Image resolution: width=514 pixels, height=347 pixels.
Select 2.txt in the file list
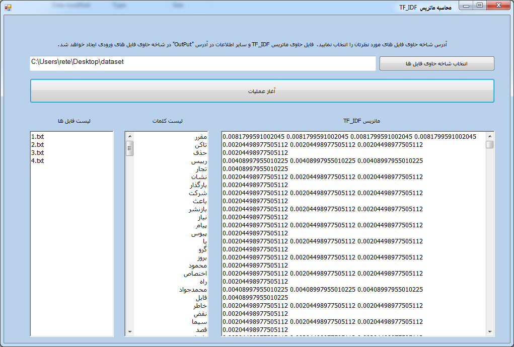click(x=38, y=145)
